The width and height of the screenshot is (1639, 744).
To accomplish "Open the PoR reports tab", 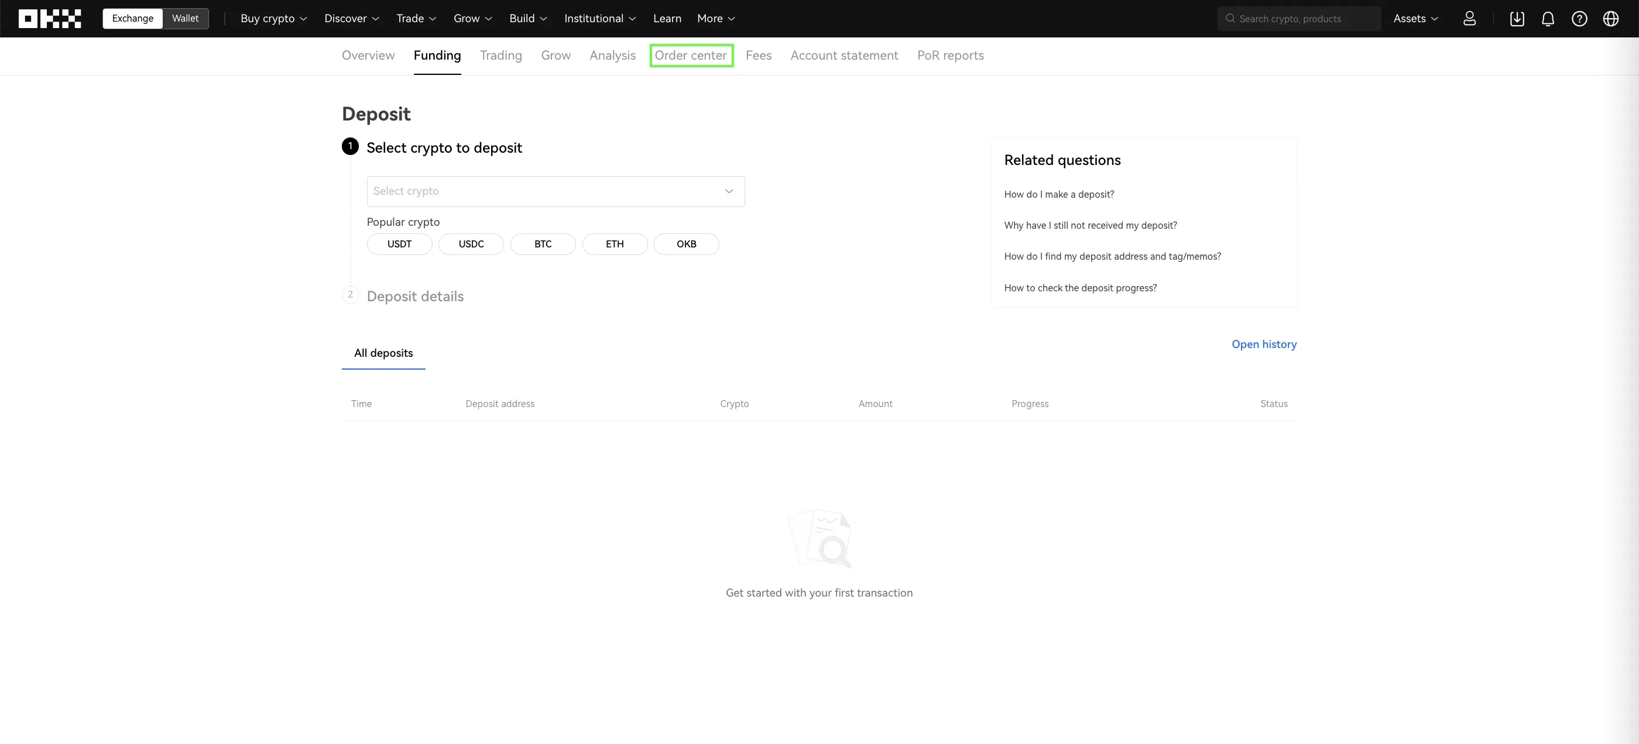I will 950,56.
